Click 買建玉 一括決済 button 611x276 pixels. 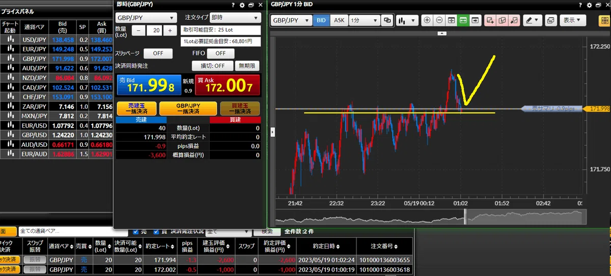pyautogui.click(x=240, y=108)
